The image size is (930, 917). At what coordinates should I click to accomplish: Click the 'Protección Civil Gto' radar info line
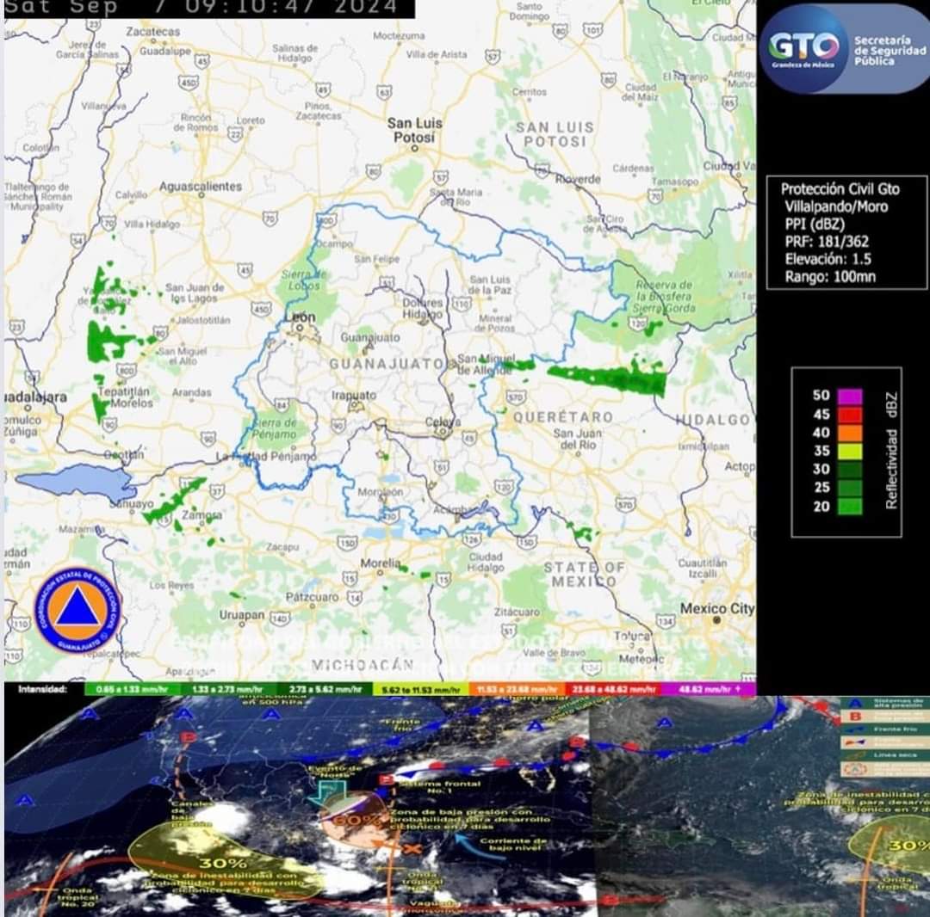840,189
